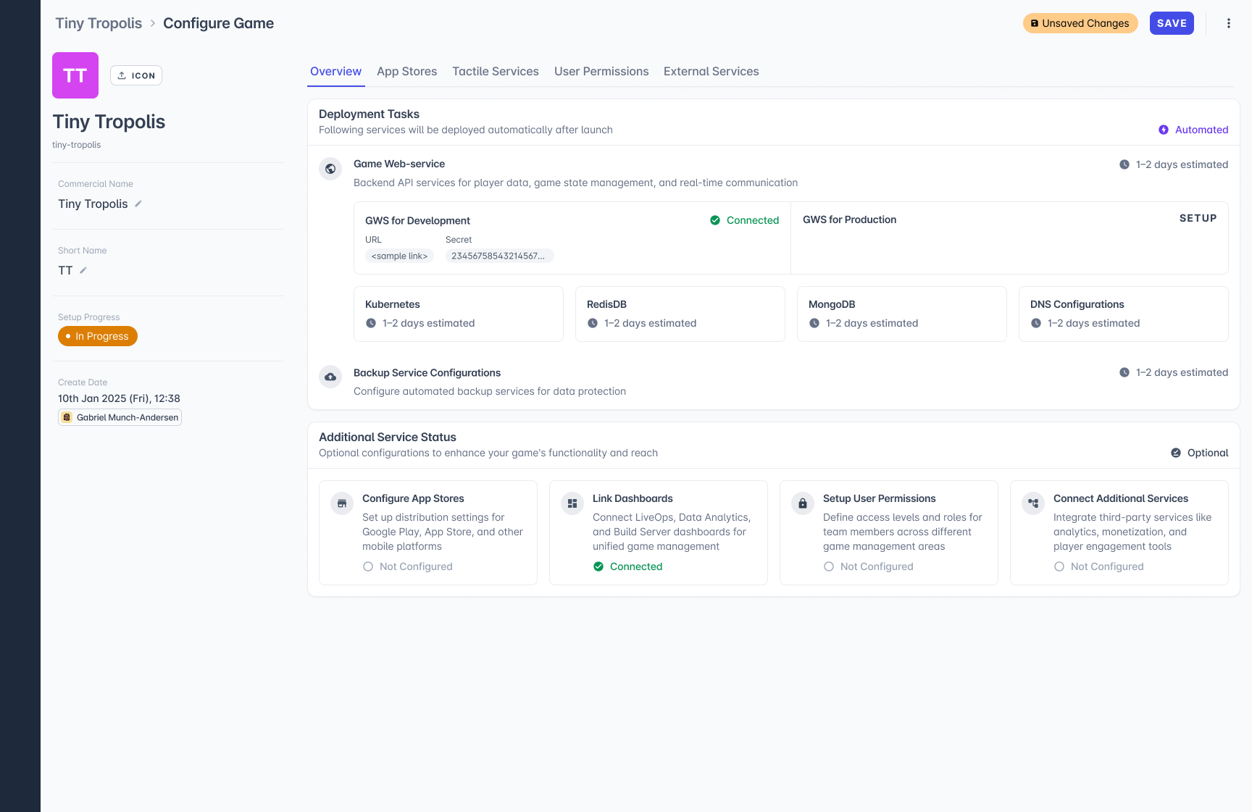The image size is (1252, 812).
Task: Open the Configure App Stores card
Action: (428, 532)
